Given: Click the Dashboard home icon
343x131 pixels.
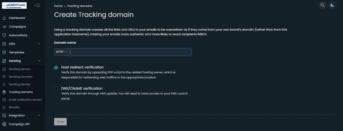Looking at the screenshot, I should 4,18.
